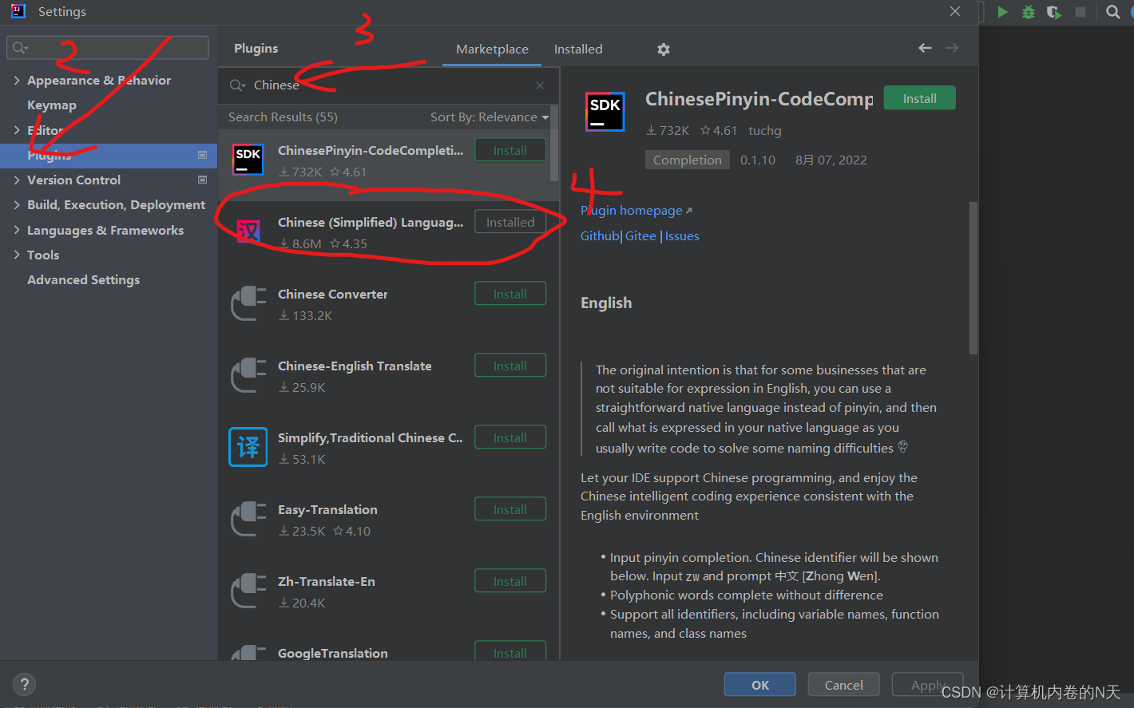Screen dimensions: 1134x708
Task: Click the Simplify Traditional Chinese icon
Action: pyautogui.click(x=248, y=447)
